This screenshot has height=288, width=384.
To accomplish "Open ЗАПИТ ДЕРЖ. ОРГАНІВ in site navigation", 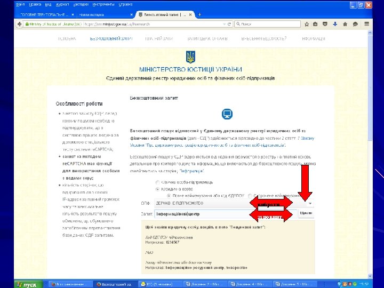I will pos(207,38).
